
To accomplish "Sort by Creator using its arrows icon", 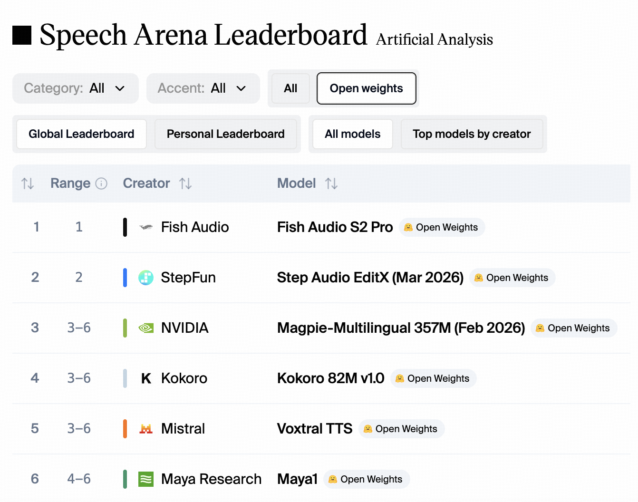I will coord(185,183).
